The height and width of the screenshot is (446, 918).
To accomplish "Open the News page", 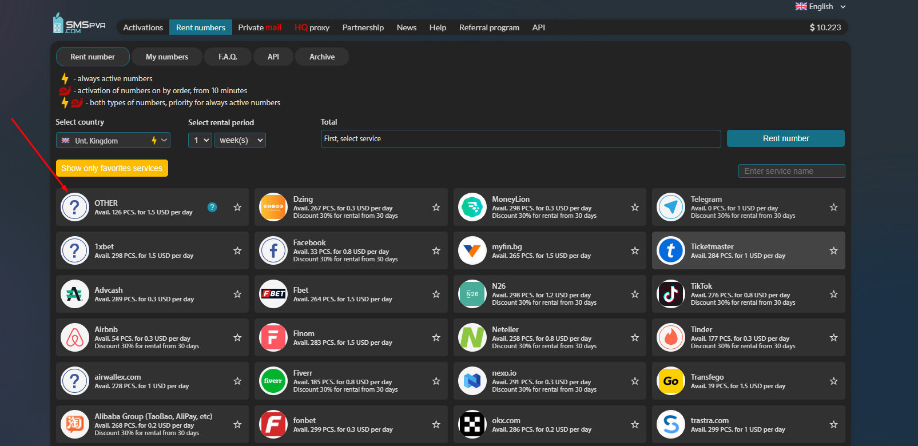I will point(407,27).
